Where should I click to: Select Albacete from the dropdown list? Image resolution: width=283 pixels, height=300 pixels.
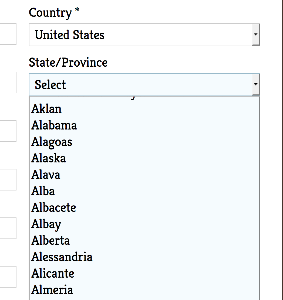[54, 208]
